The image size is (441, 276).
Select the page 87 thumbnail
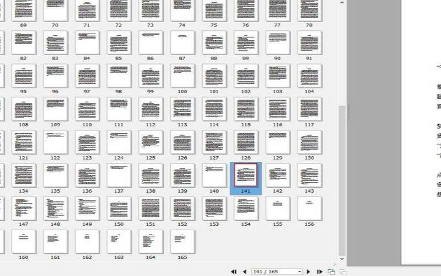click(x=182, y=43)
